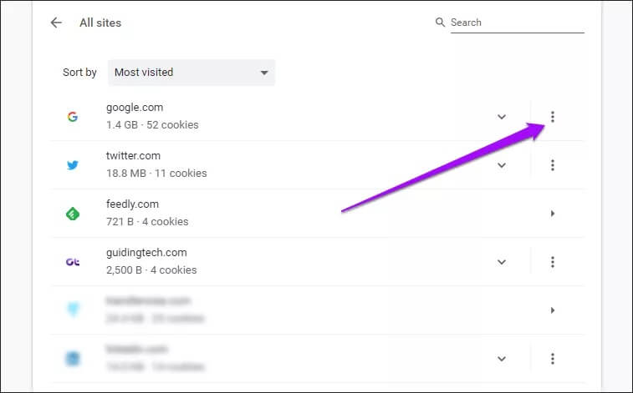
Task: Open the three-dot menu for guidingtech.com
Action: tap(553, 262)
